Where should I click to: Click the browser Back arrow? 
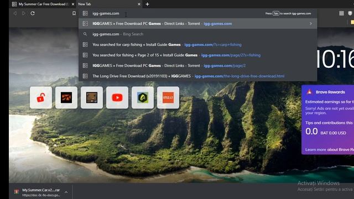click(15, 13)
